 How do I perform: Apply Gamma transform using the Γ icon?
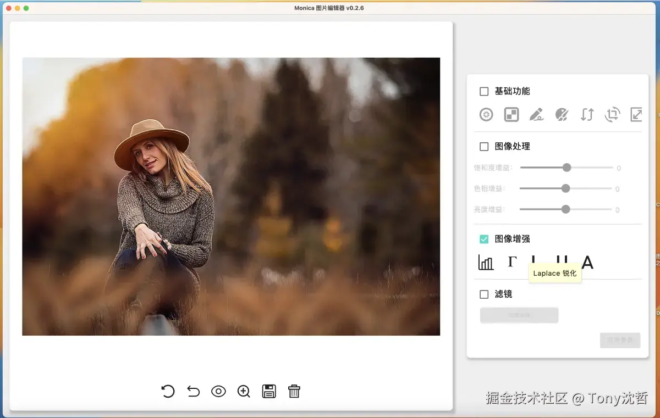[x=512, y=261]
